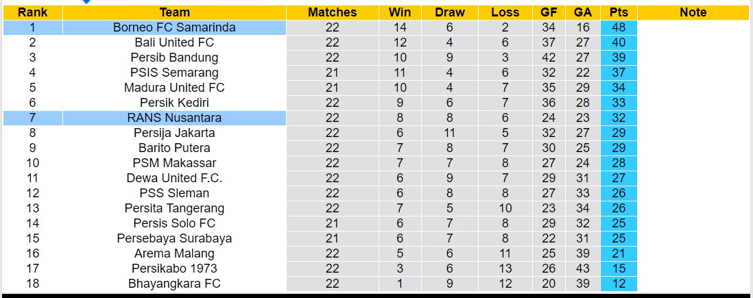Open Bhayangkara FC at the bottom

[174, 284]
